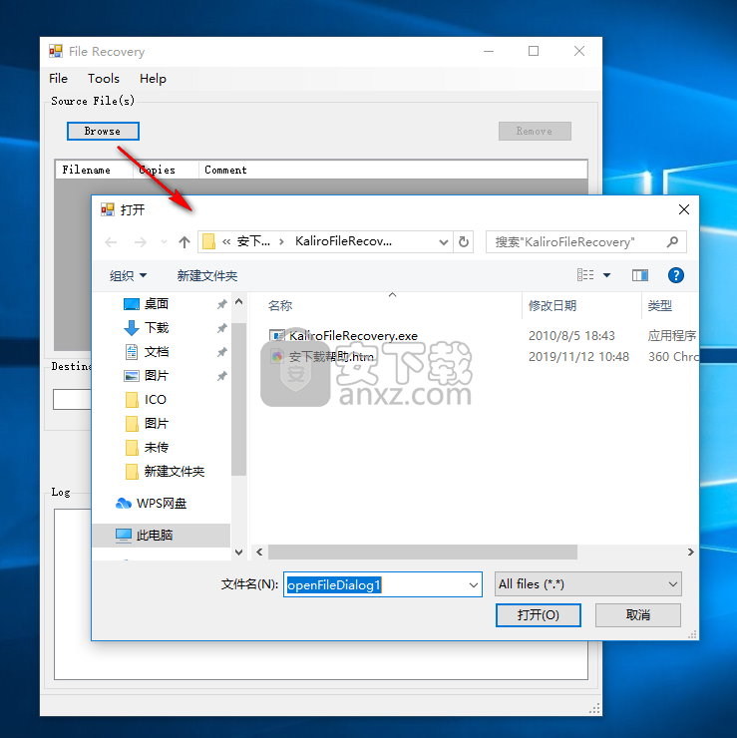The width and height of the screenshot is (737, 738).
Task: Click the Comment column header in File Recovery
Action: pyautogui.click(x=226, y=170)
